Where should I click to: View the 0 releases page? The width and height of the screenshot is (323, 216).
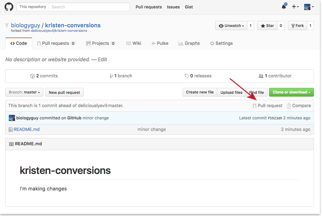pyautogui.click(x=198, y=76)
